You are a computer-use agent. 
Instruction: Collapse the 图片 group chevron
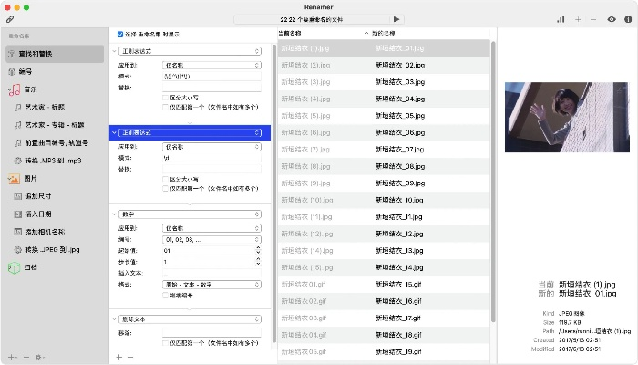8,178
